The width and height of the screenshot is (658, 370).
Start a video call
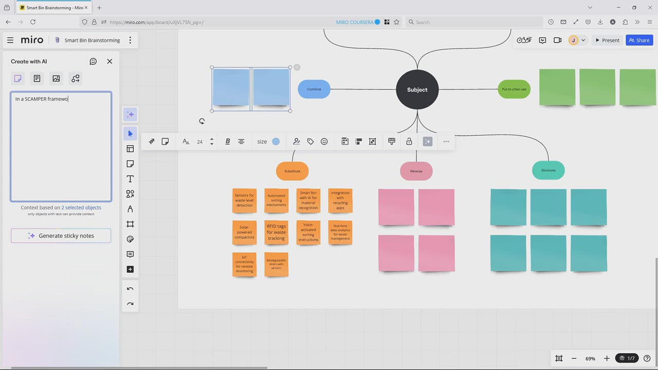pos(558,40)
